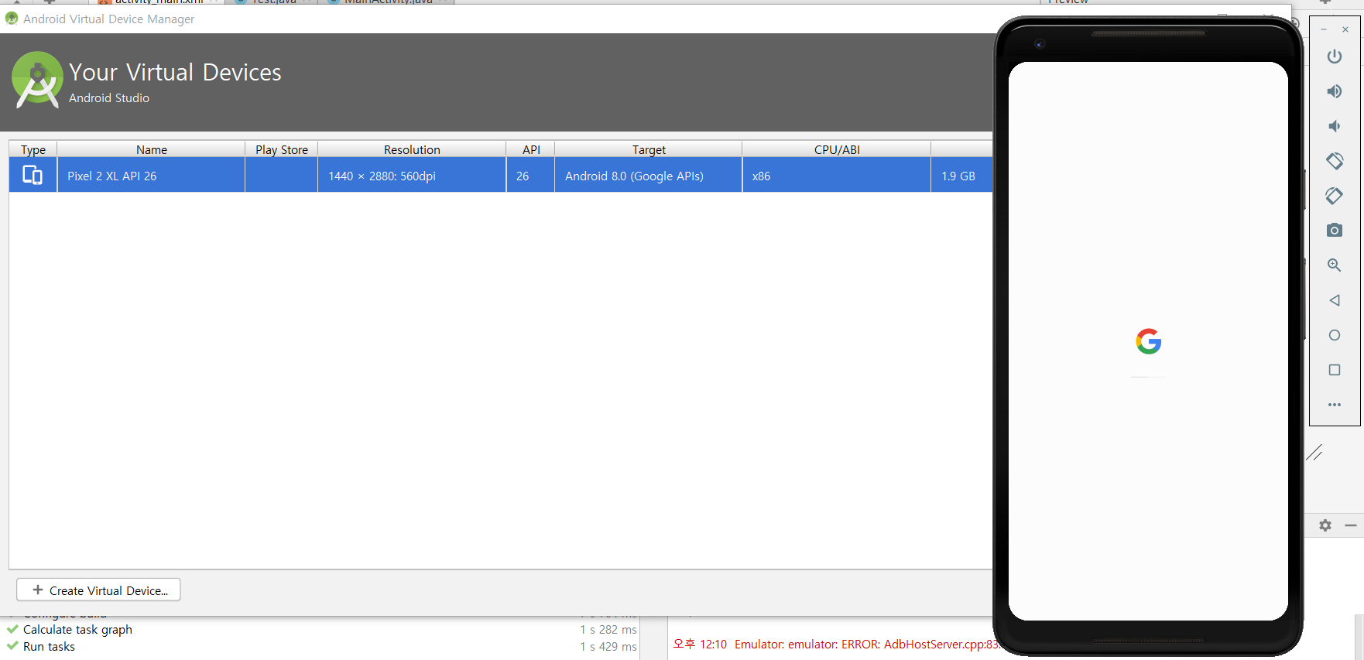This screenshot has width=1364, height=660.
Task: Activate emulator zoom magnifier
Action: [x=1335, y=265]
